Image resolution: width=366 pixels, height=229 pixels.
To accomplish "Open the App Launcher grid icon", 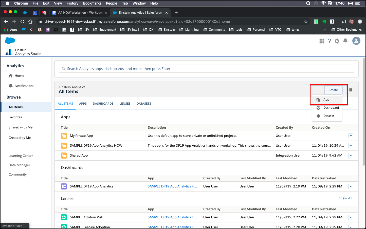I will (x=322, y=41).
